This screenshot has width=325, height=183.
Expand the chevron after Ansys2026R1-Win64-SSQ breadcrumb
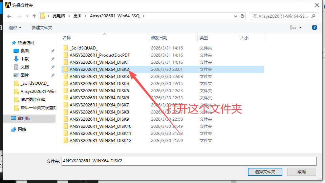point(144,16)
